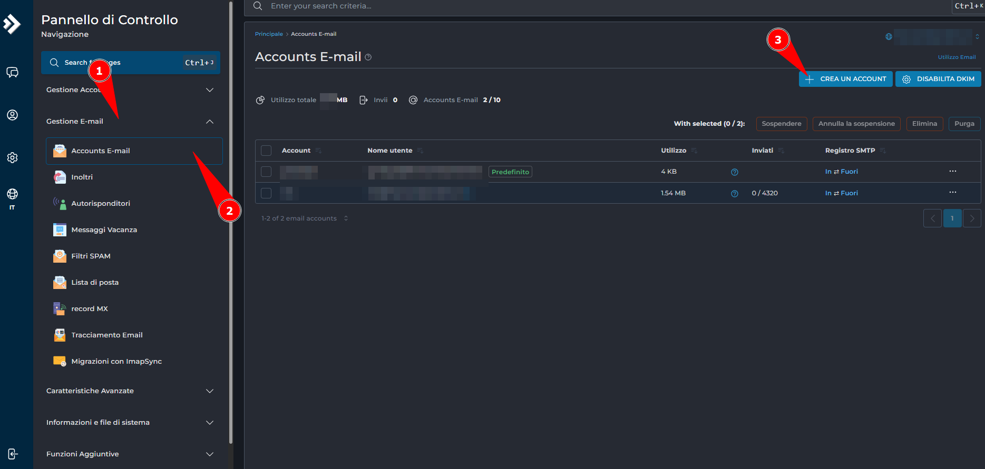
Task: Expand Caratteristiche Avanzate section
Action: pyautogui.click(x=131, y=391)
